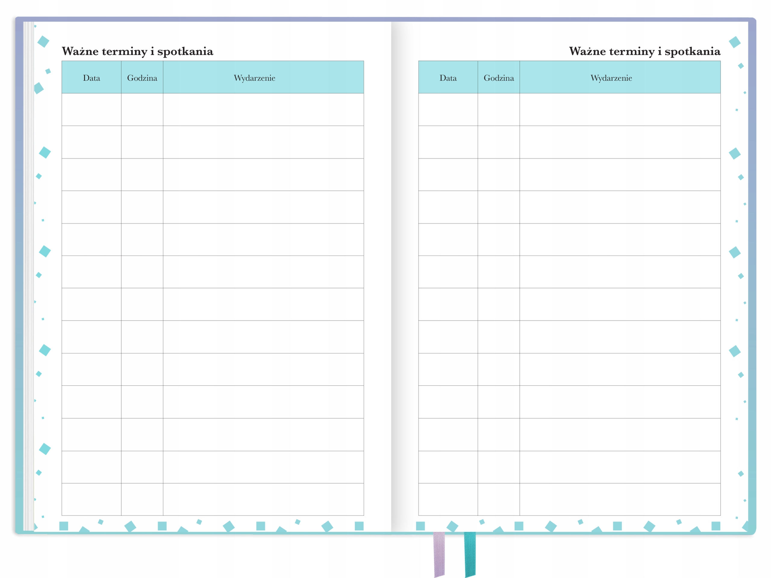Screen dimensions: 771x578
Task: Click the left page title 'Ważne terminy i spotkania'
Action: (x=137, y=51)
